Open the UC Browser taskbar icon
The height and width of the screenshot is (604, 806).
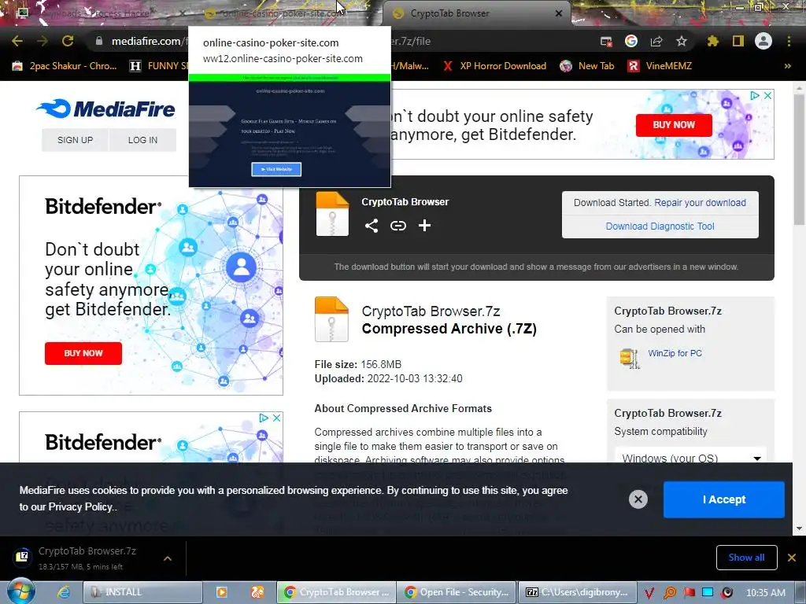coord(257,592)
